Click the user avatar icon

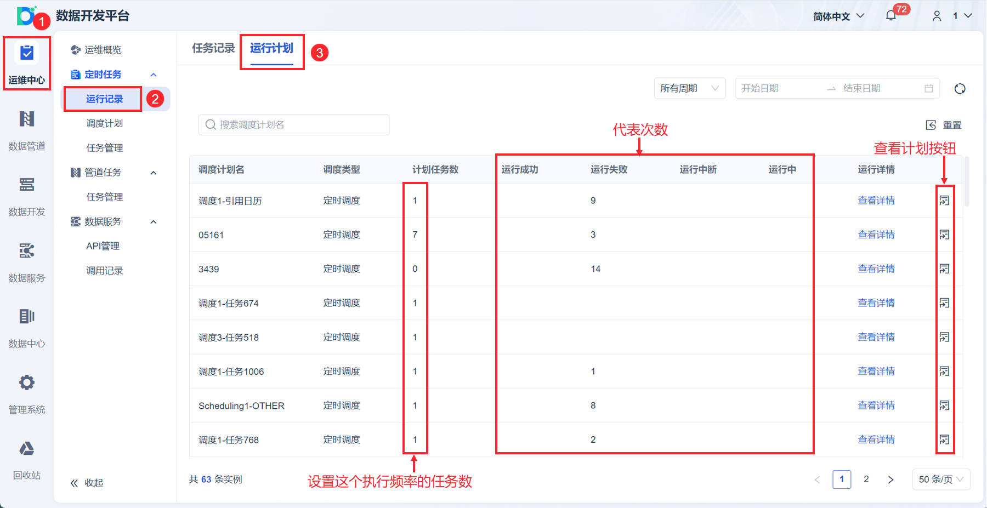pyautogui.click(x=937, y=16)
